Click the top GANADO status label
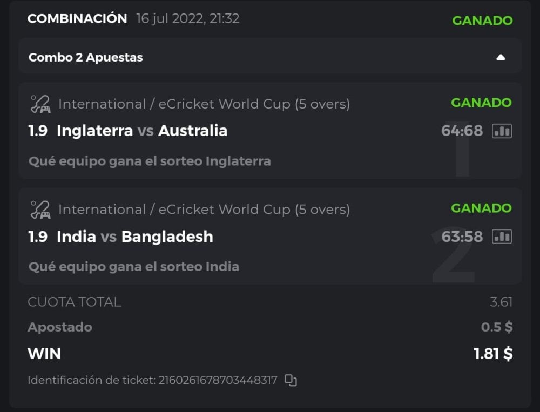 pos(482,21)
